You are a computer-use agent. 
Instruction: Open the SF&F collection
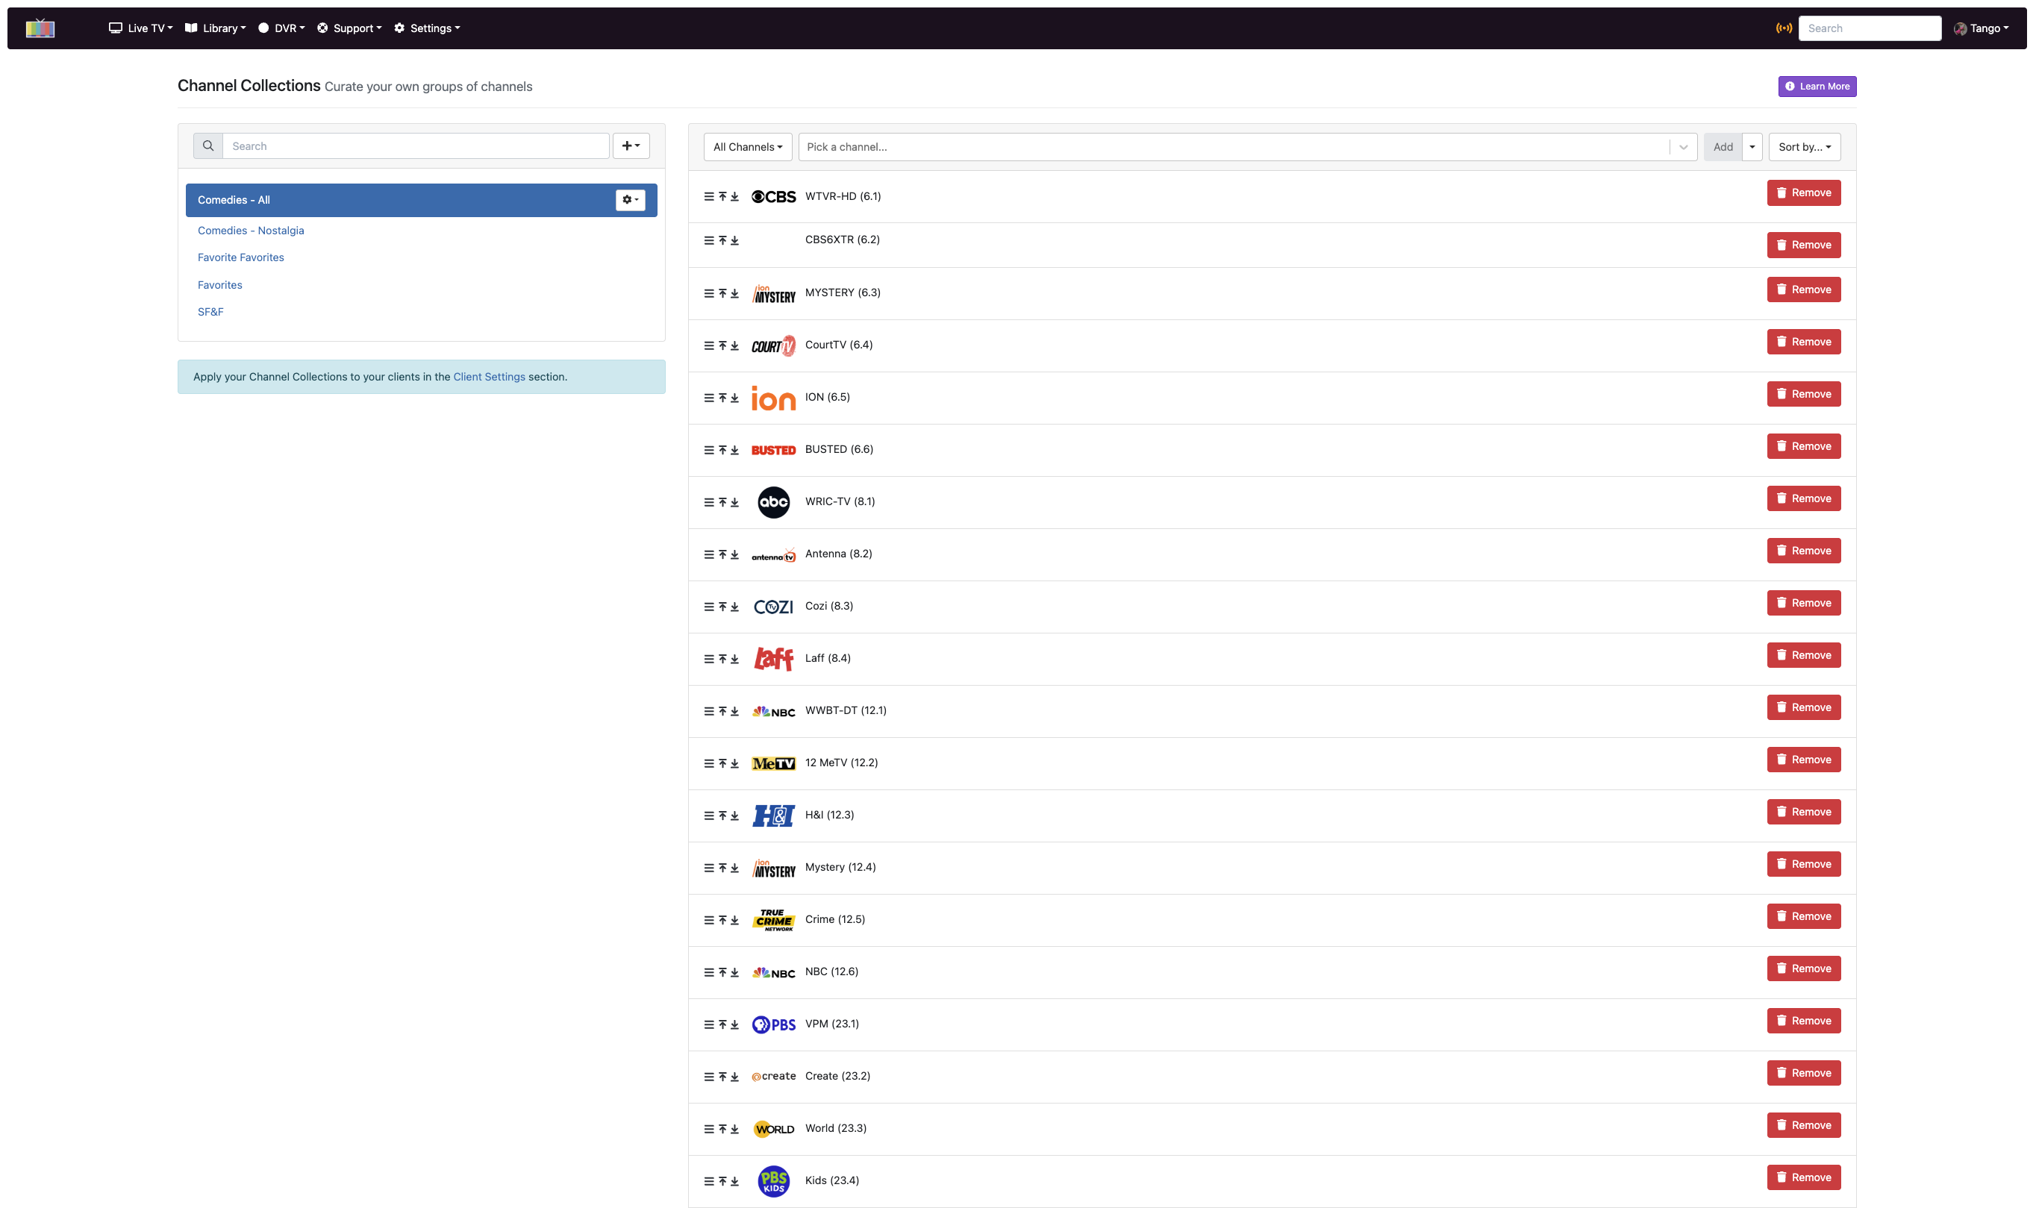tap(210, 312)
